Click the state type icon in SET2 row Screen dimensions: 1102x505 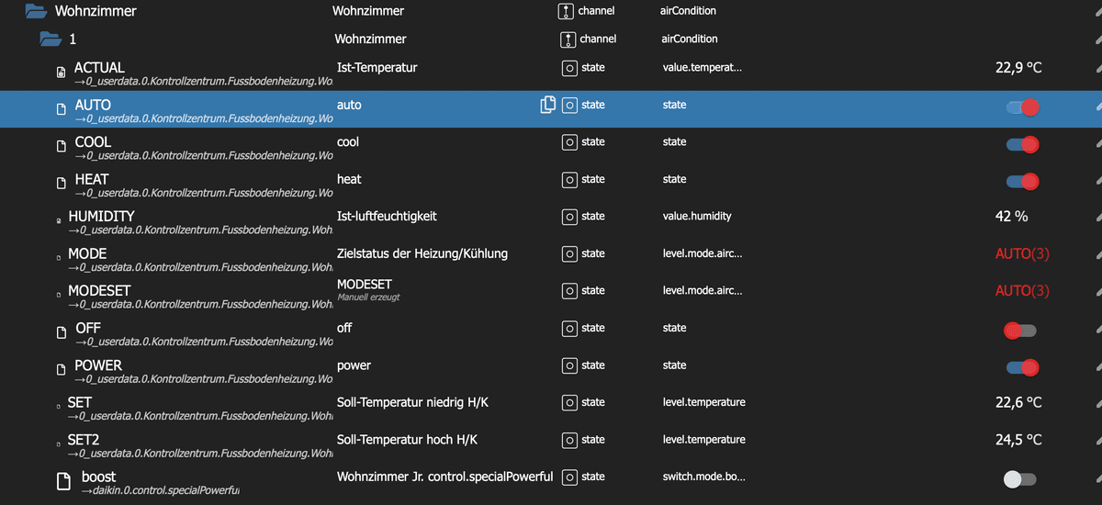click(569, 439)
